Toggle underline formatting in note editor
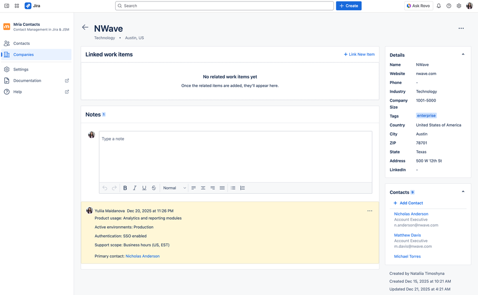 (144, 188)
